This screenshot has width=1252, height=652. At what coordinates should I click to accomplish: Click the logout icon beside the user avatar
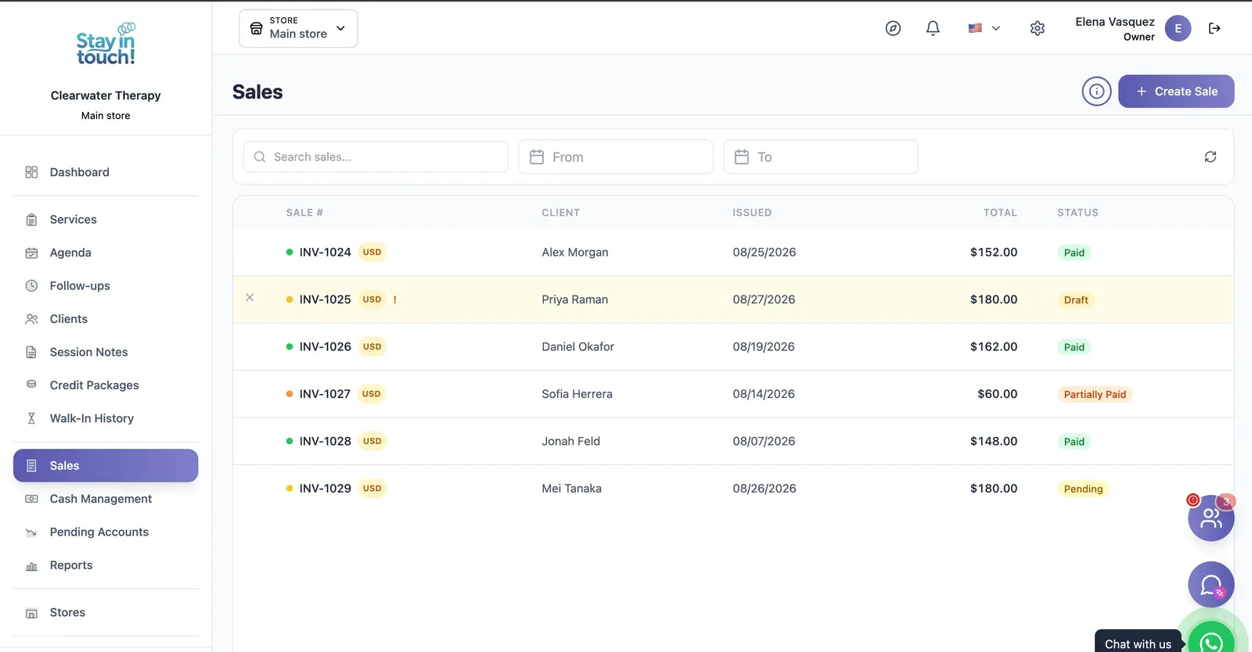point(1214,28)
